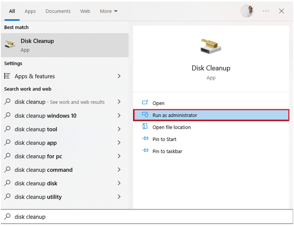Click the Open file location icon
Screen dimensions: 294x226
145,126
